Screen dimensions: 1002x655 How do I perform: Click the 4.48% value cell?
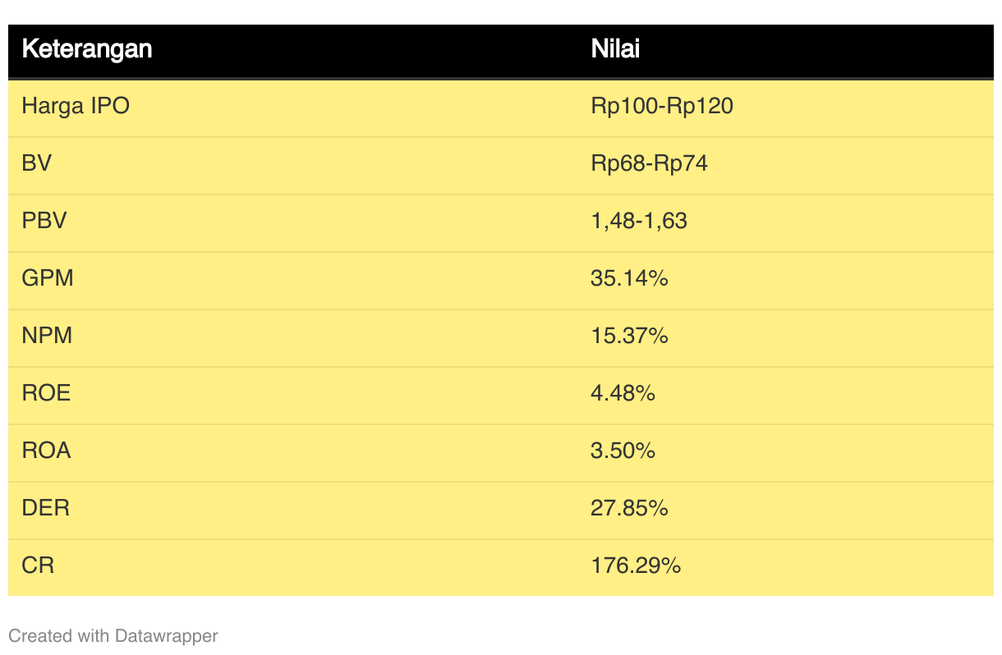(623, 393)
